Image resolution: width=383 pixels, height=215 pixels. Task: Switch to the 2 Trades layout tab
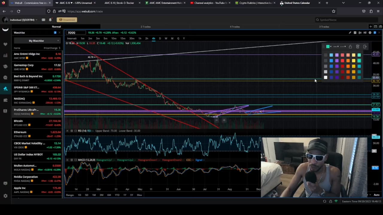146,27
